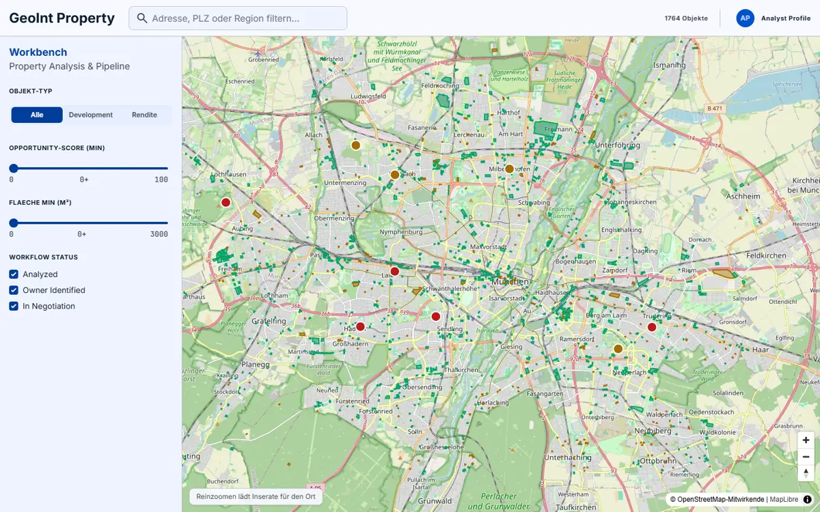This screenshot has width=820, height=512.
Task: Focus the Adresse, PLZ oder Region search field
Action: tap(238, 18)
